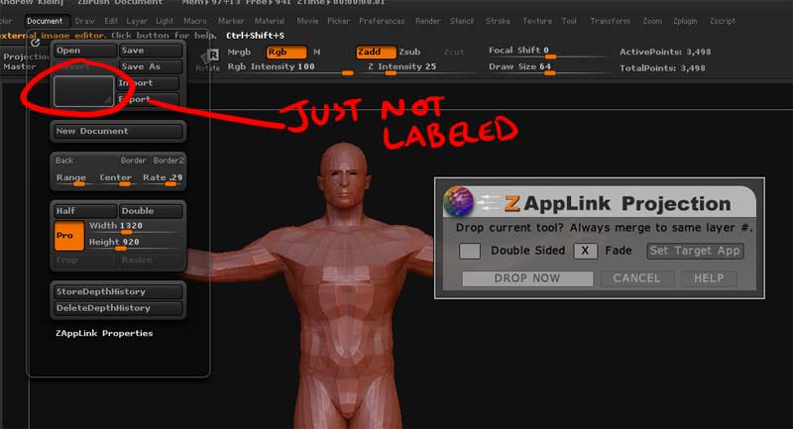Adjust the Rgb Intensity slider
Viewport: 793px width, 429px height.
[290, 68]
